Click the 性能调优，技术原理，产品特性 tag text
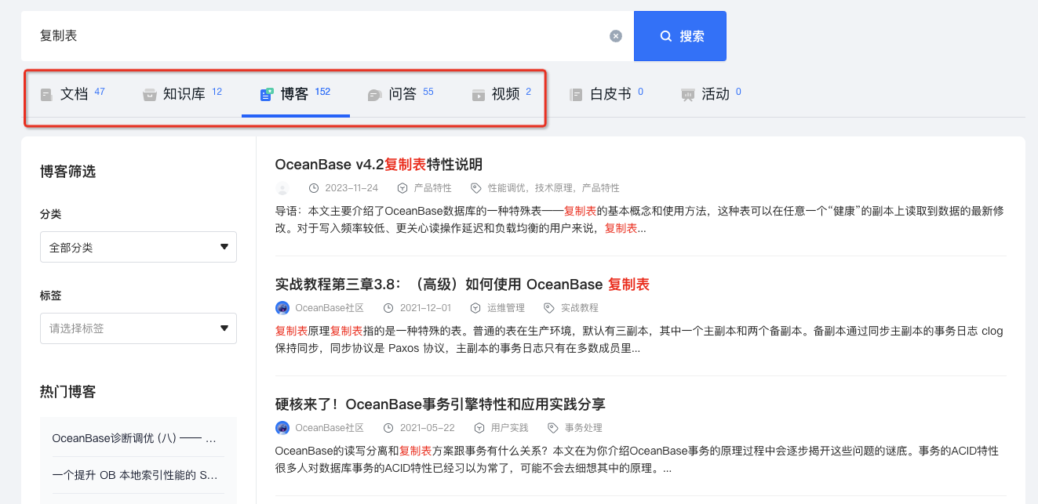Image resolution: width=1038 pixels, height=504 pixels. click(554, 188)
